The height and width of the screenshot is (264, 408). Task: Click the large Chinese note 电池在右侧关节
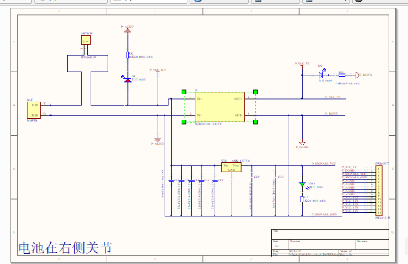coord(65,248)
